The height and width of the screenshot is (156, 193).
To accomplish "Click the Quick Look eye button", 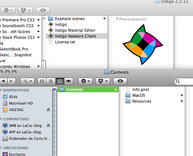I will coord(120,81).
